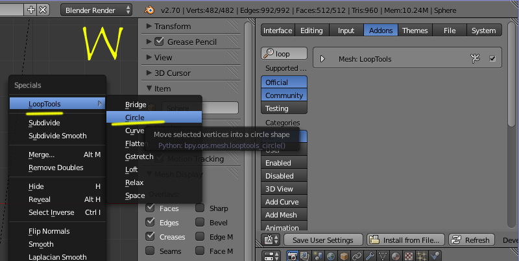
Task: Open the Physics properties tab
Action: [x=435, y=256]
